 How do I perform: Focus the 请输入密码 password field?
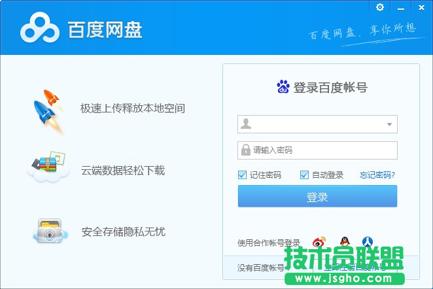click(318, 150)
